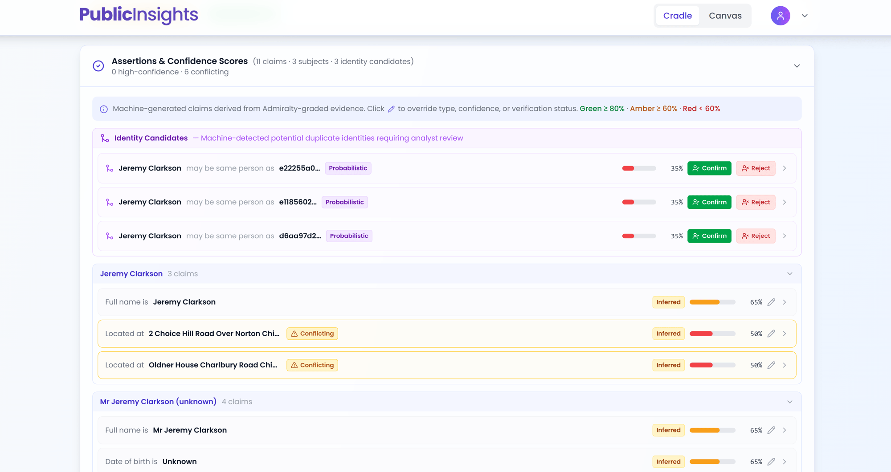Confirm identity match with d6aa97d2
Screen dimensions: 891x472
tap(709, 236)
